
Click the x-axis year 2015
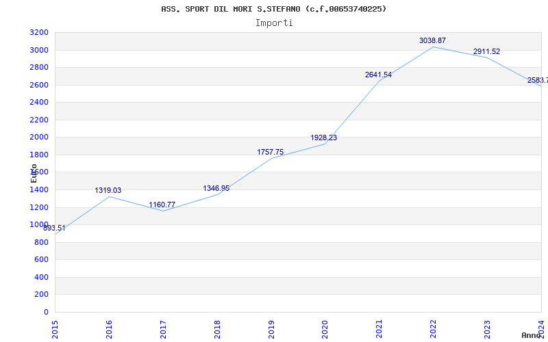[55, 329]
